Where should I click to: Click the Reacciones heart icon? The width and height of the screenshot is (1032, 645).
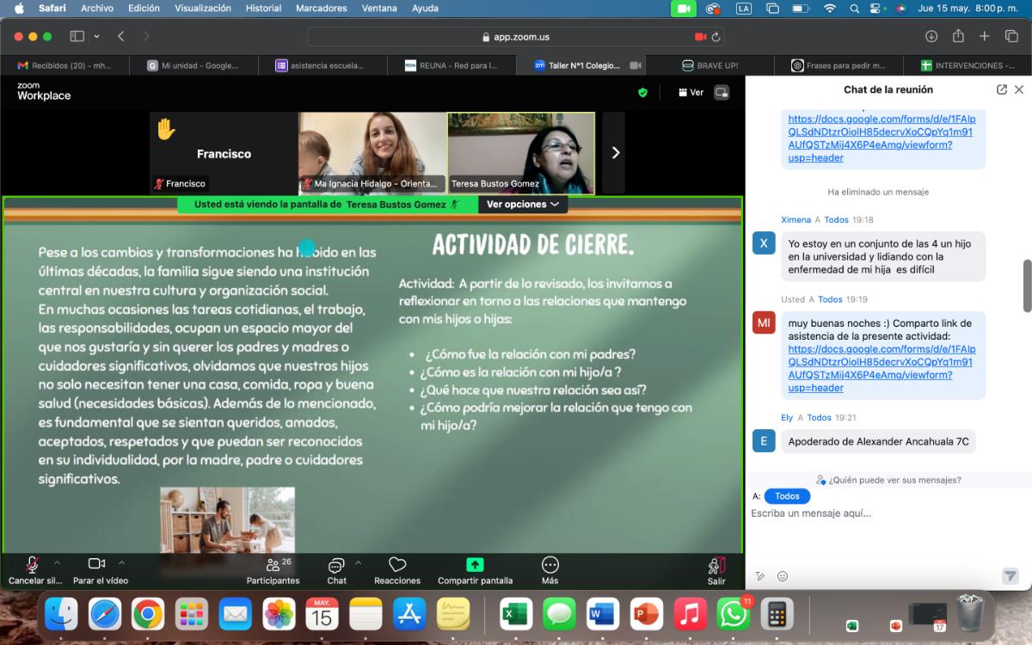(x=397, y=565)
